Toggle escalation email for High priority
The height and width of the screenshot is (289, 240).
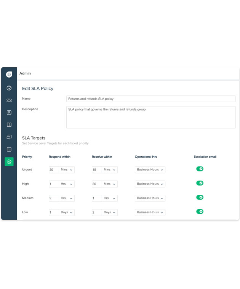pyautogui.click(x=200, y=183)
